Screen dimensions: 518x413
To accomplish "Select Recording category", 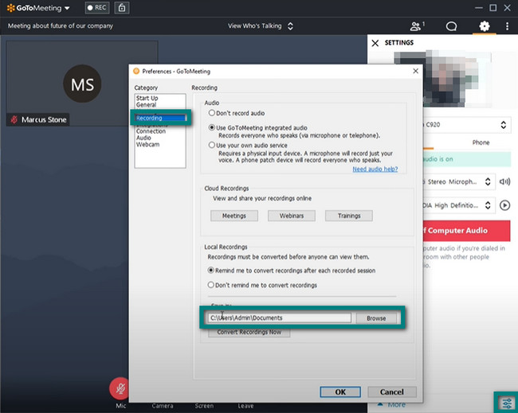I will click(x=160, y=118).
